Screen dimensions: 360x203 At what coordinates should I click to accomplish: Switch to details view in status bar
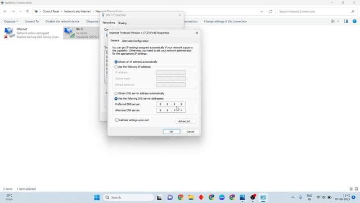351,189
